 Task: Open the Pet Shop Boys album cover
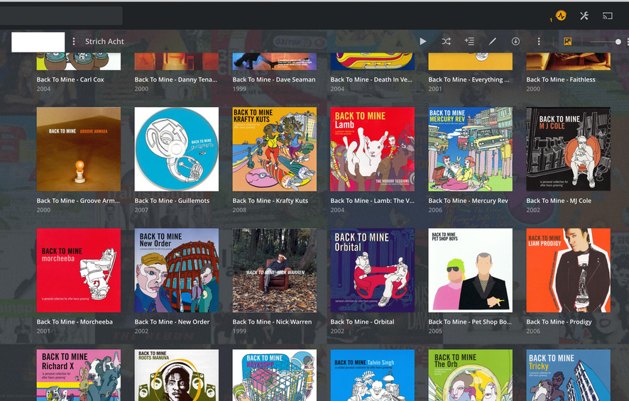pyautogui.click(x=470, y=270)
